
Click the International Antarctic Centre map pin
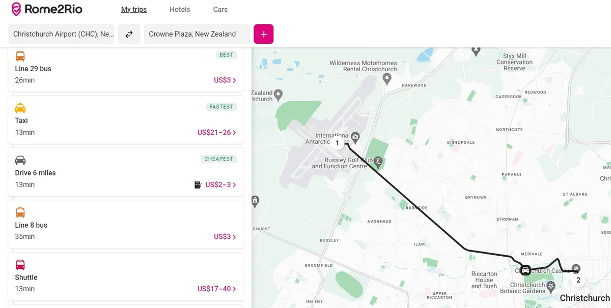[x=356, y=136]
